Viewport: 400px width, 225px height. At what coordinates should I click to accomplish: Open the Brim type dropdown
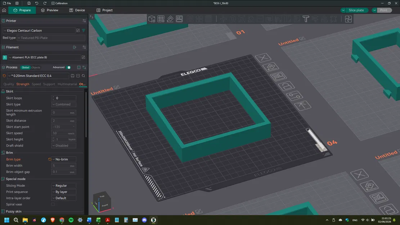(x=64, y=159)
